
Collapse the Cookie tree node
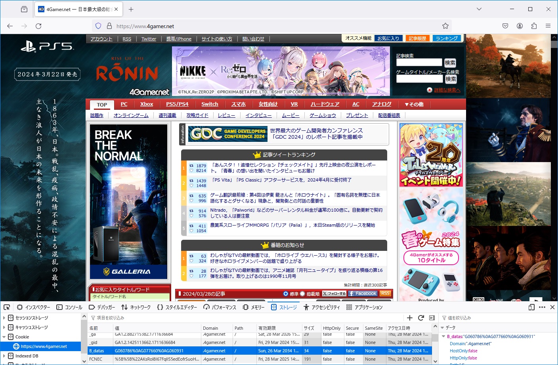point(4,337)
